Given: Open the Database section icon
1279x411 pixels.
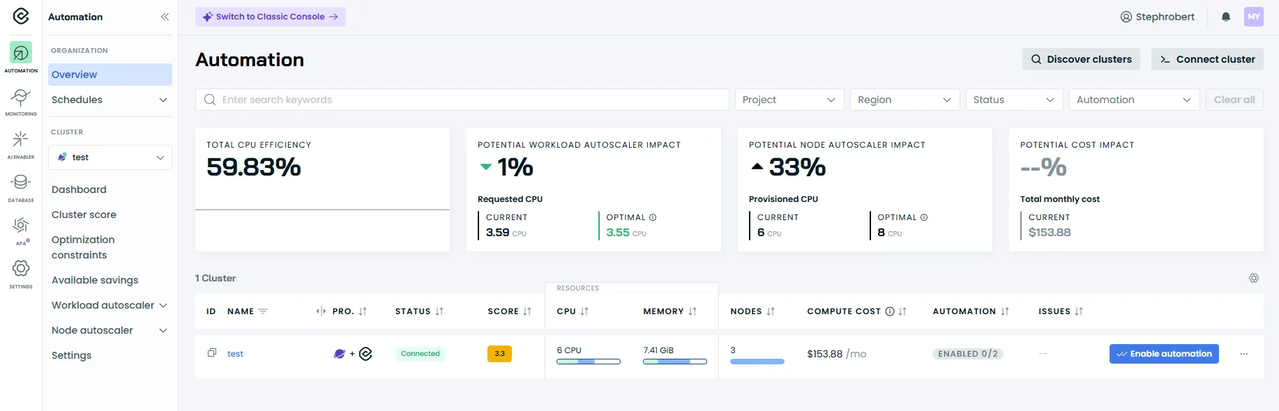Looking at the screenshot, I should tap(21, 187).
